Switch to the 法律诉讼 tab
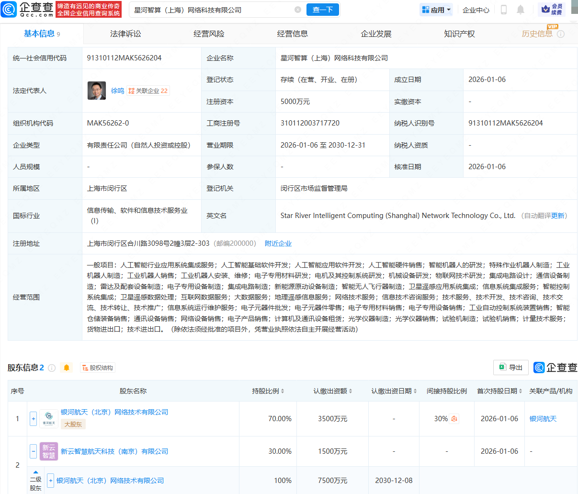 click(x=125, y=34)
